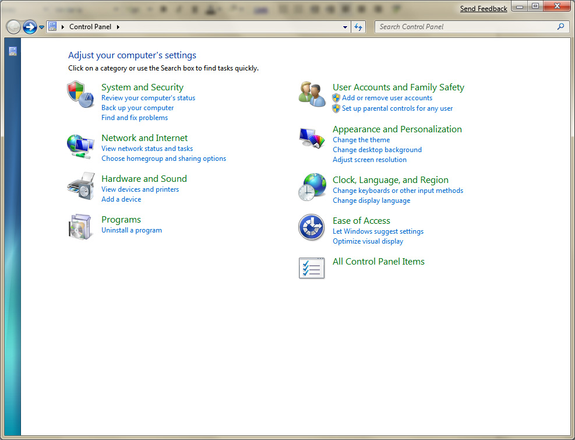Select Add or remove user accounts
The image size is (575, 440).
pyautogui.click(x=387, y=98)
